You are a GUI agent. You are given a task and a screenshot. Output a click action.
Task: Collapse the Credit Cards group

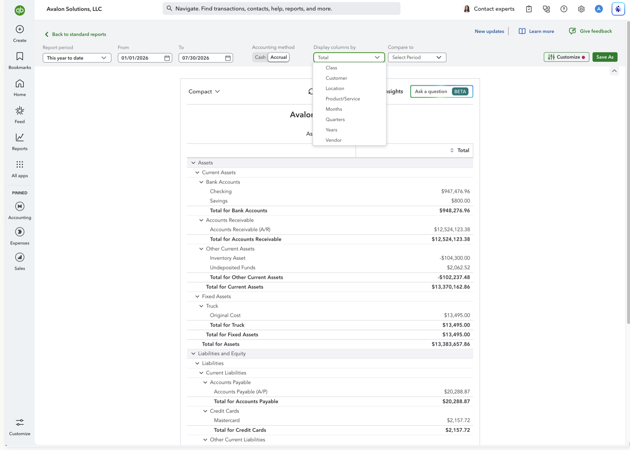click(x=205, y=411)
